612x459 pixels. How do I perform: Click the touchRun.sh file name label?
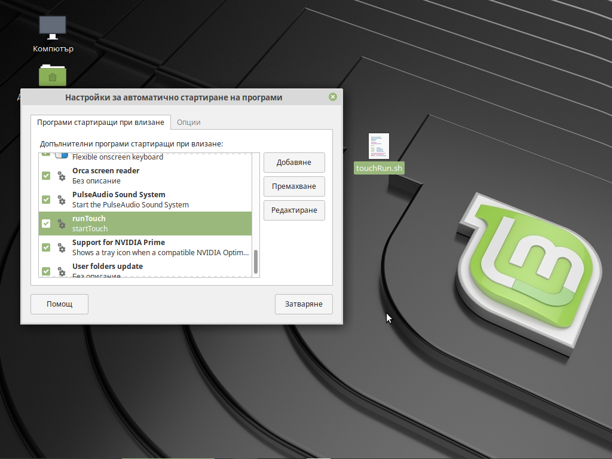[379, 168]
